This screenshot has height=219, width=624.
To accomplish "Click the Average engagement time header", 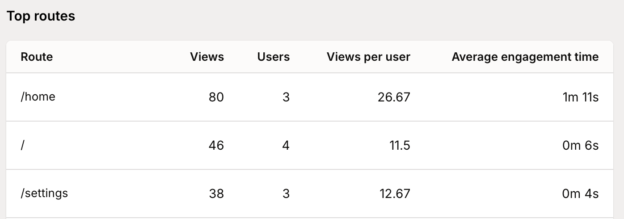I will (525, 57).
